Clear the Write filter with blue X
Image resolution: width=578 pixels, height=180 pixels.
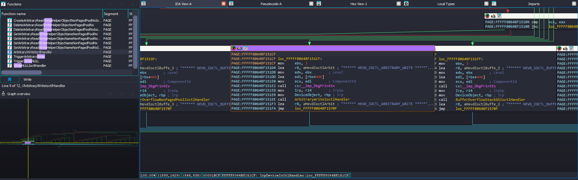pyautogui.click(x=10, y=79)
